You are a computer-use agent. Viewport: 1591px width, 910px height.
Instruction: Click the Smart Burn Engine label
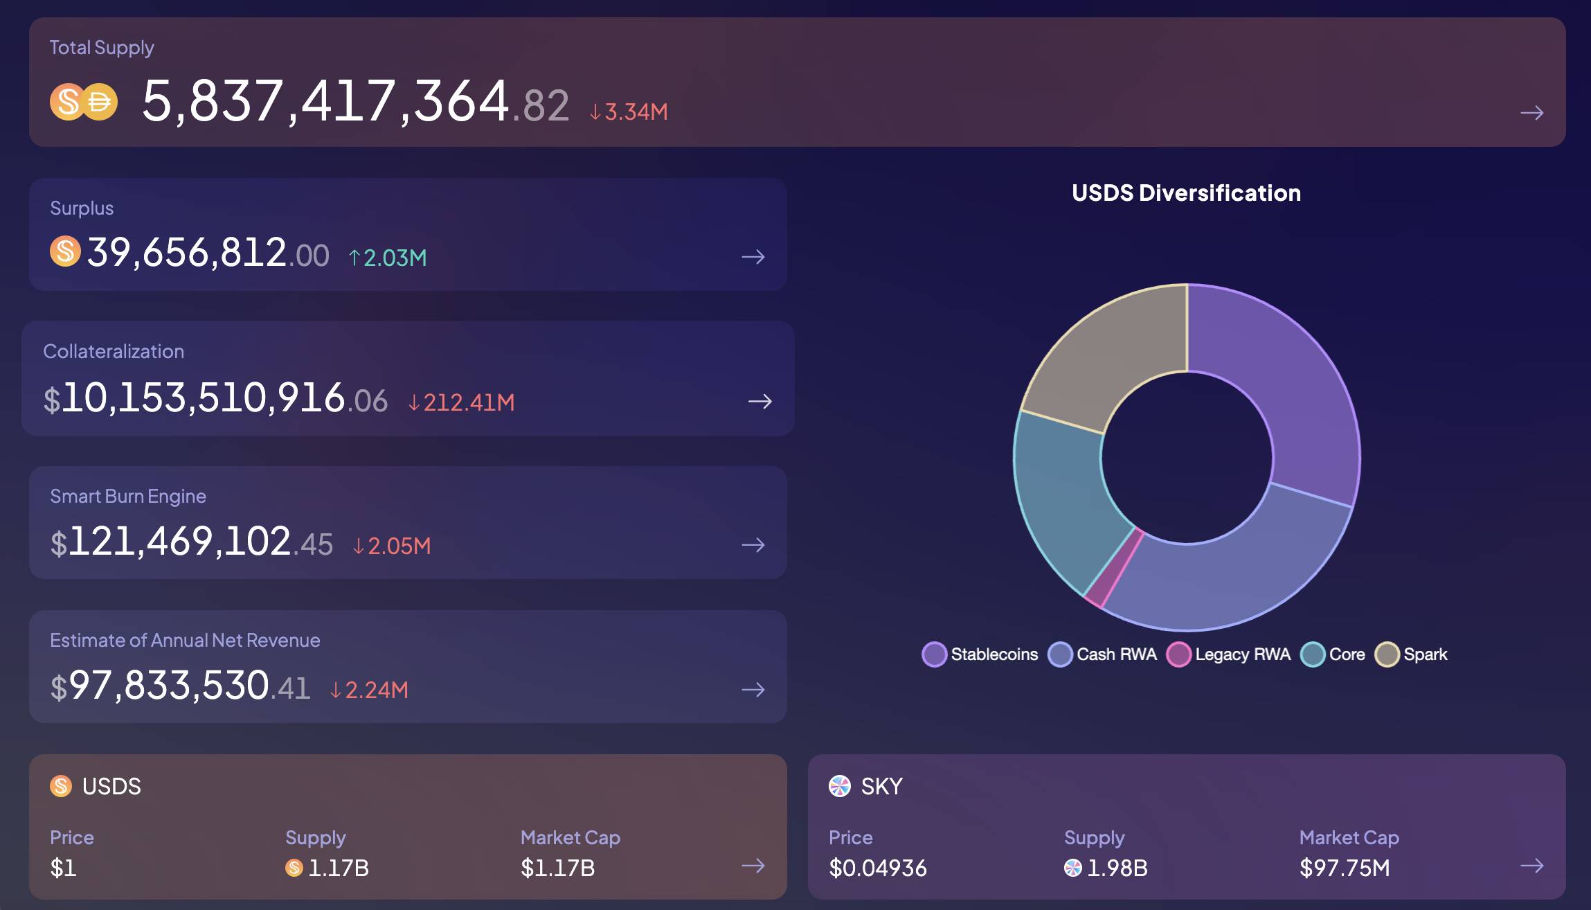[x=128, y=497]
